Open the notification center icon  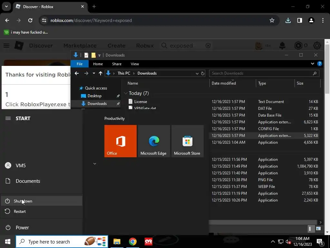click(320, 242)
